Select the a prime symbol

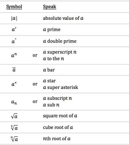(x=14, y=30)
